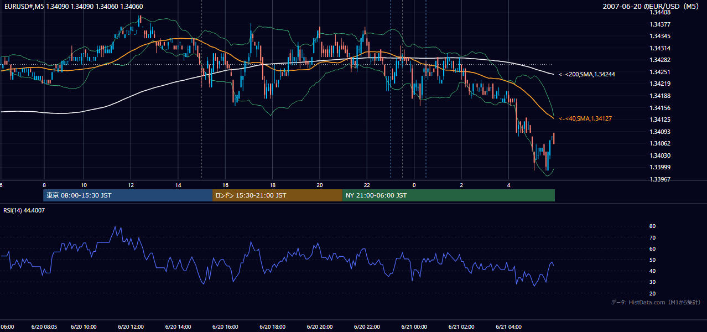Click hour 18 on the chart axis
The width and height of the screenshot is (707, 332).
(273, 185)
